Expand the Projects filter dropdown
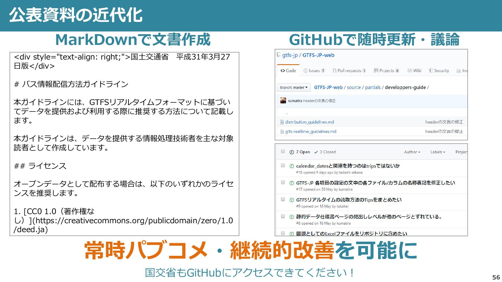This screenshot has width=502, height=282. coord(461,152)
